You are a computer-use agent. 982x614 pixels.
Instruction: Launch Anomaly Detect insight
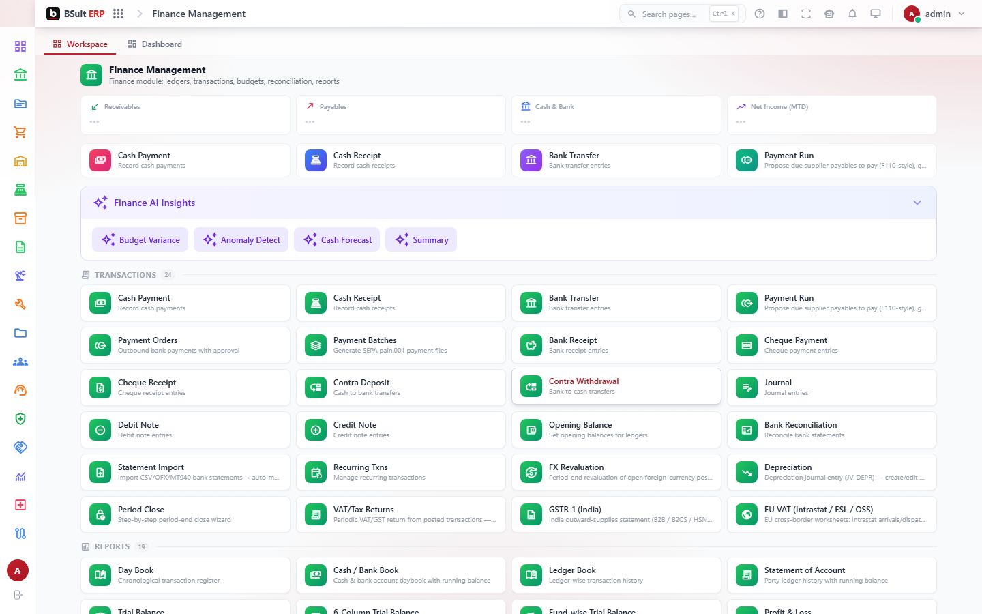(241, 239)
